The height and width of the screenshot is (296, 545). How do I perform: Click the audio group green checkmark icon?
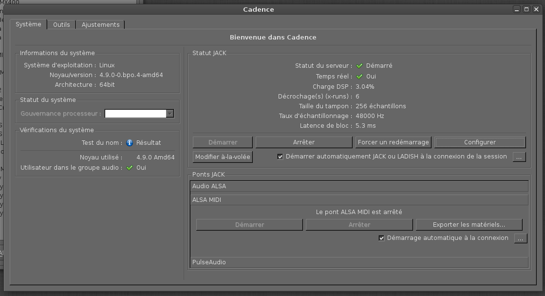click(x=130, y=168)
